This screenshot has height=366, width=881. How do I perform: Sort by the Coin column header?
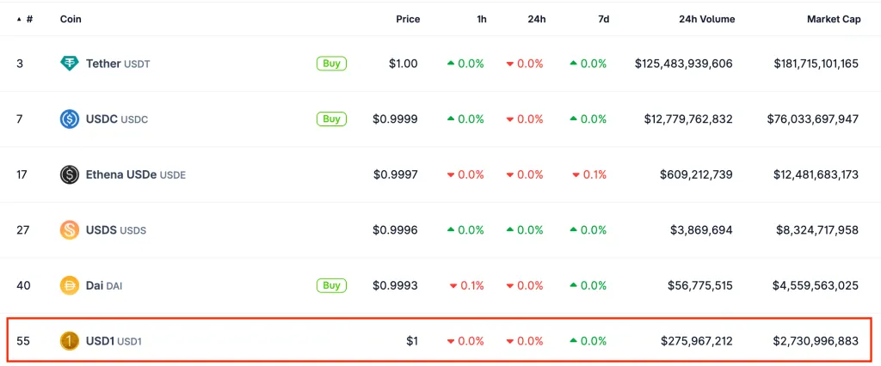[x=71, y=19]
